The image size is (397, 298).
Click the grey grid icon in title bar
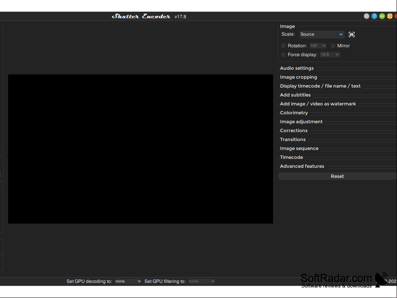click(x=366, y=16)
